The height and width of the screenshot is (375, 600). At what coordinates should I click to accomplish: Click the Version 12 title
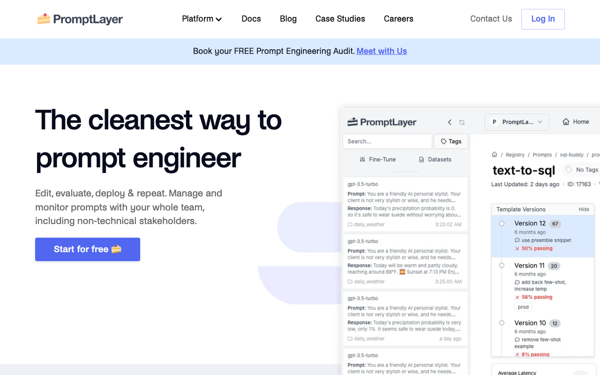[530, 224]
